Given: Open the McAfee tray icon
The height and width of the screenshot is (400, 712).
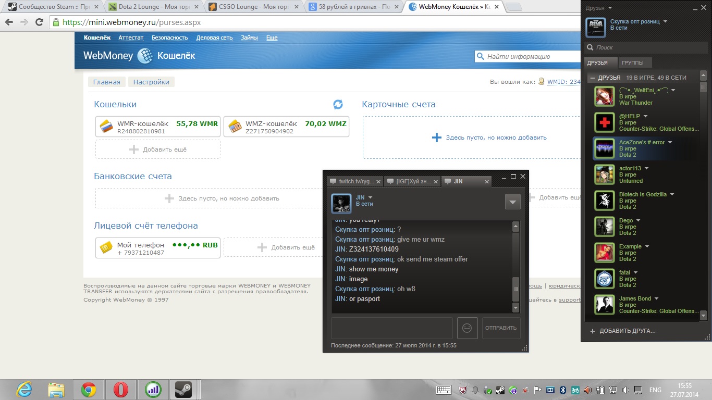Looking at the screenshot, I should click(x=462, y=390).
